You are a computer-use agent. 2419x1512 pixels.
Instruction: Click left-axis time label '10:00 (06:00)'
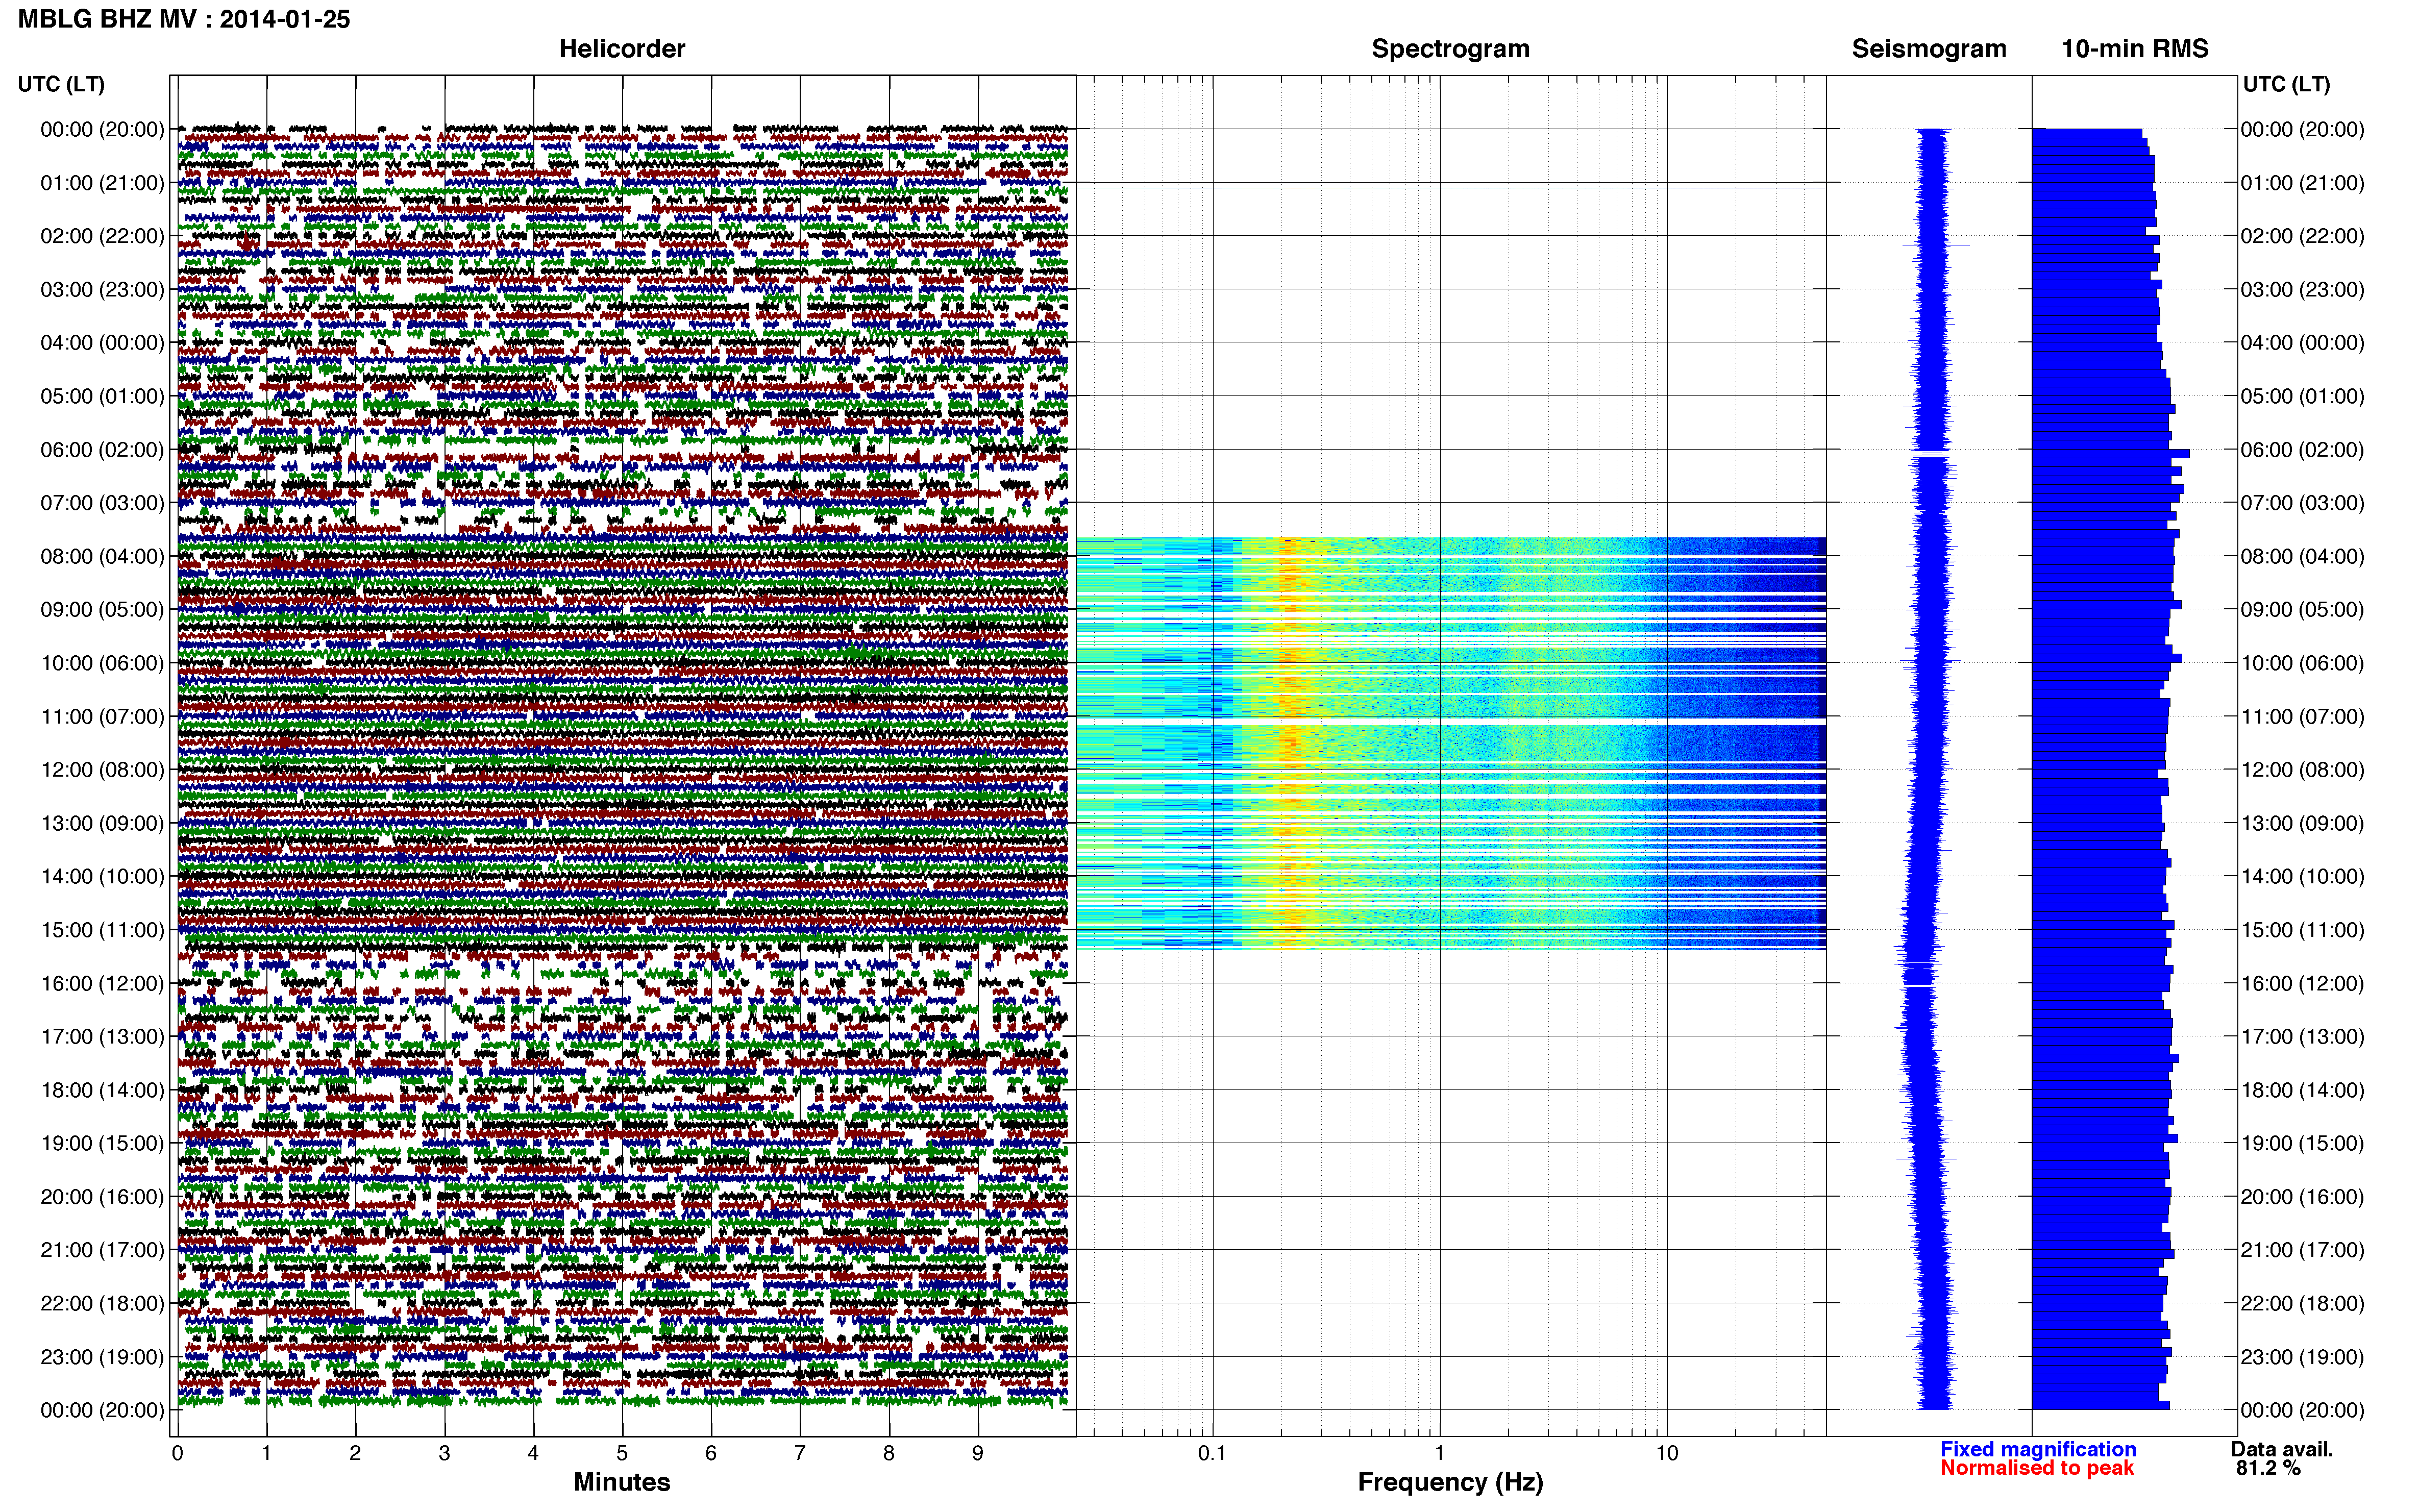(x=102, y=663)
